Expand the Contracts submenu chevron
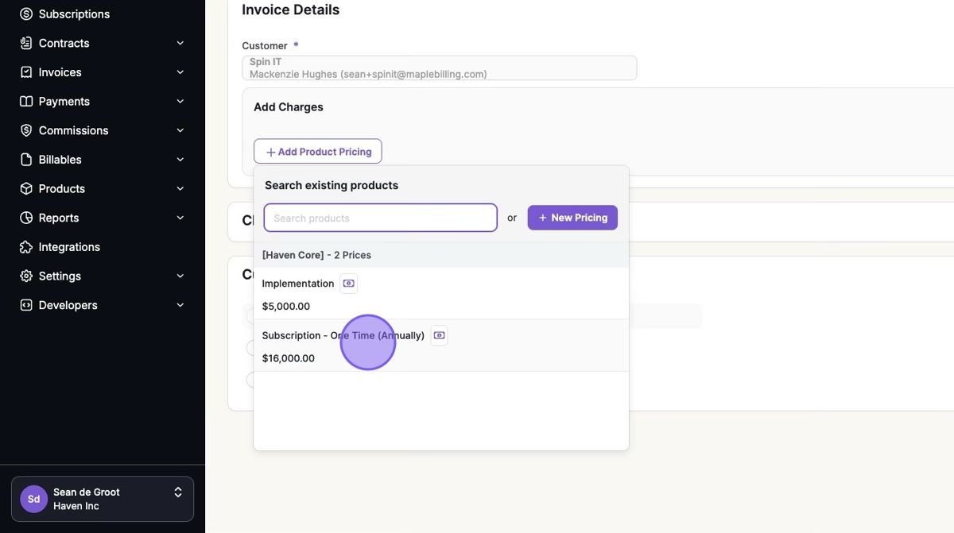954x533 pixels. click(x=180, y=43)
